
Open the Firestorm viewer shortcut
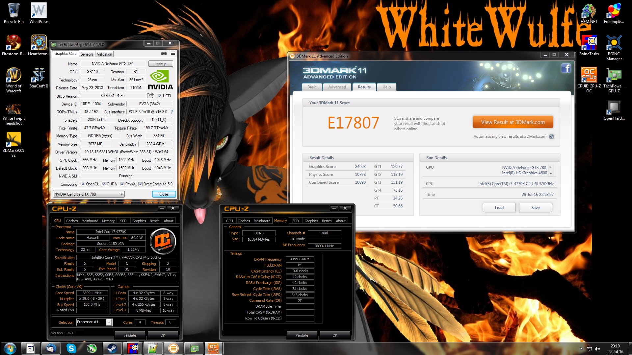tap(13, 45)
